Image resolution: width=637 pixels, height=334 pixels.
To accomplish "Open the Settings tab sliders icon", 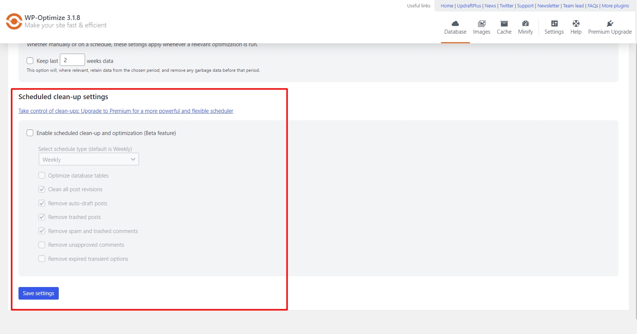I will coord(554,24).
